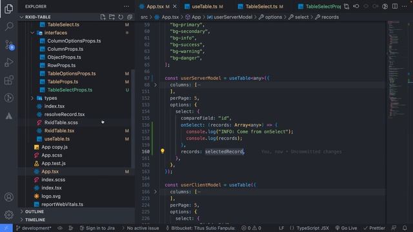
Task: Open the Manage settings gear
Action: (8, 215)
